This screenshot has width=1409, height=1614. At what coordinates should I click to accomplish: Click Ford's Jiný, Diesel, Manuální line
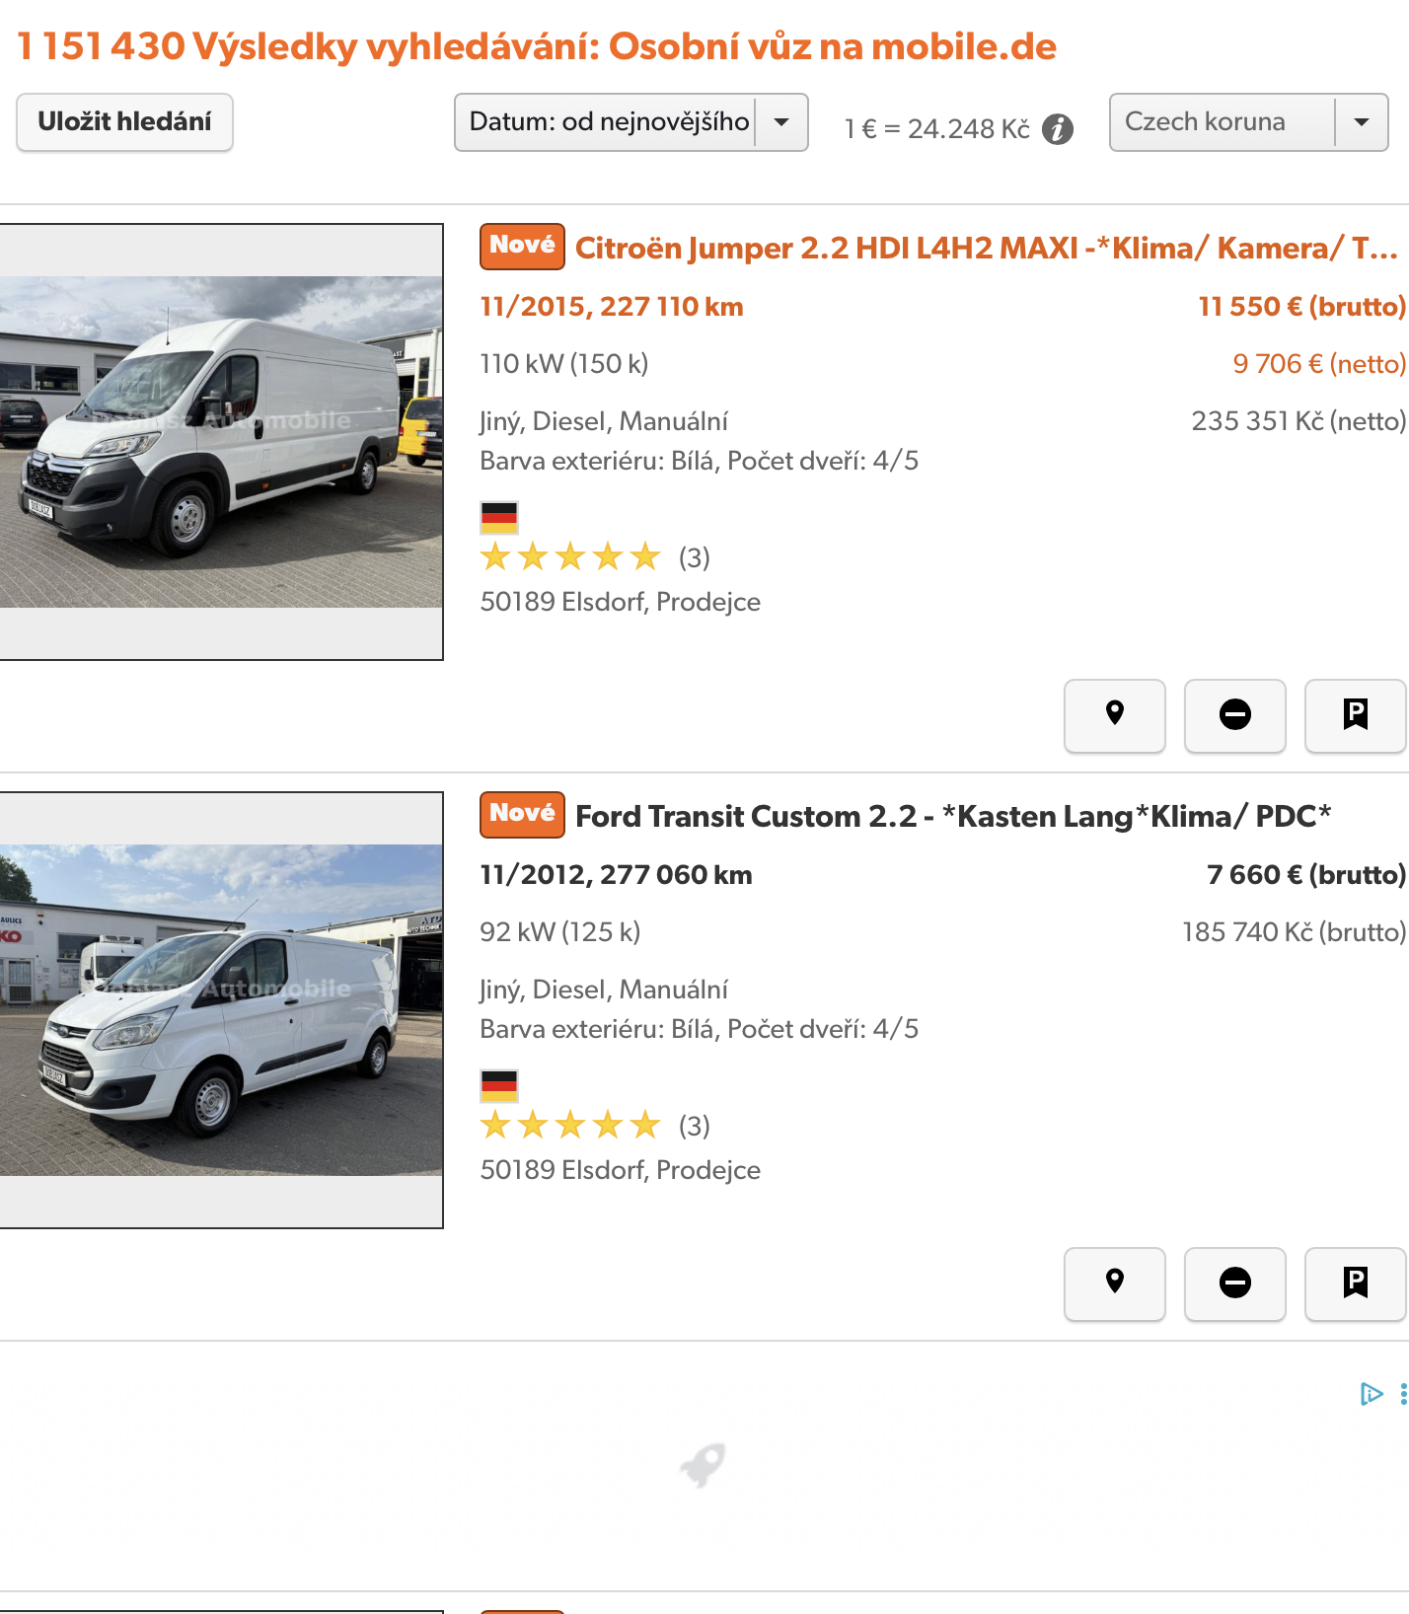click(604, 990)
